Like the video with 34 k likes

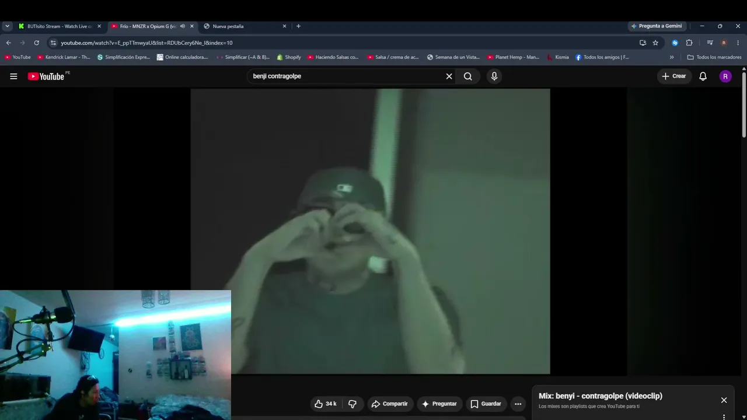325,404
